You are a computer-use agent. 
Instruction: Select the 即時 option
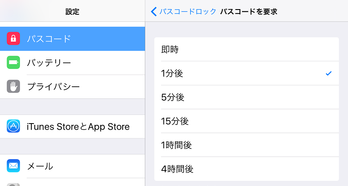pos(246,49)
